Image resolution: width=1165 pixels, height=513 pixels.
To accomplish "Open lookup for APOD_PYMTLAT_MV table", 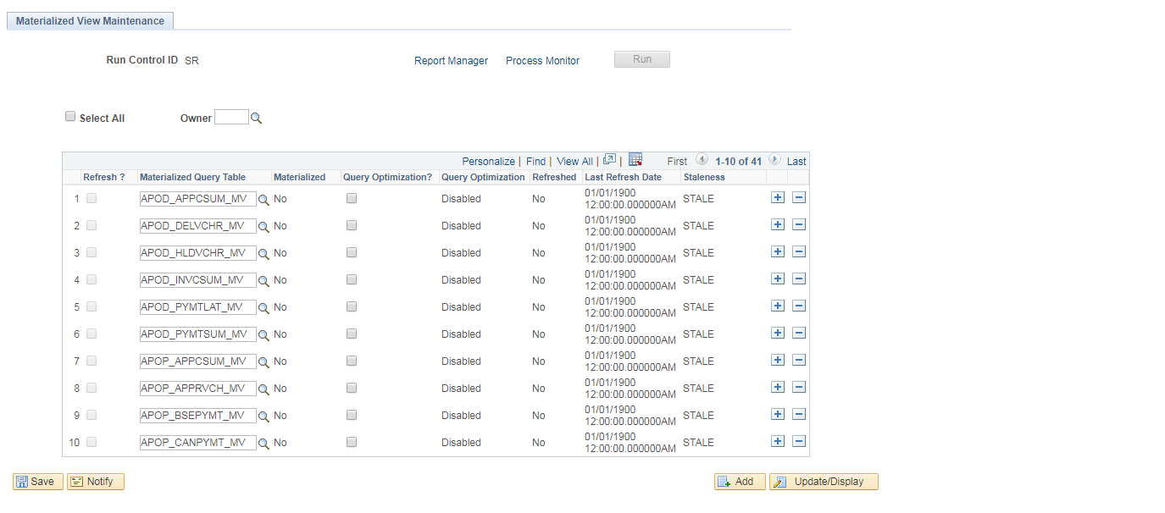I will tap(264, 308).
